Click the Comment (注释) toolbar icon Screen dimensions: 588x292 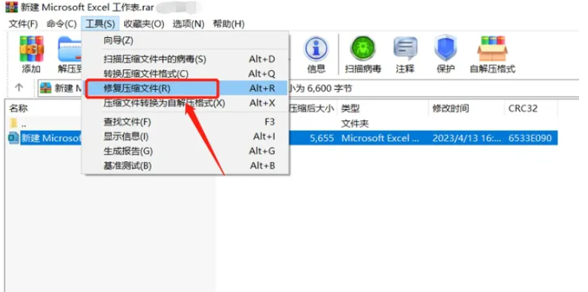405,49
